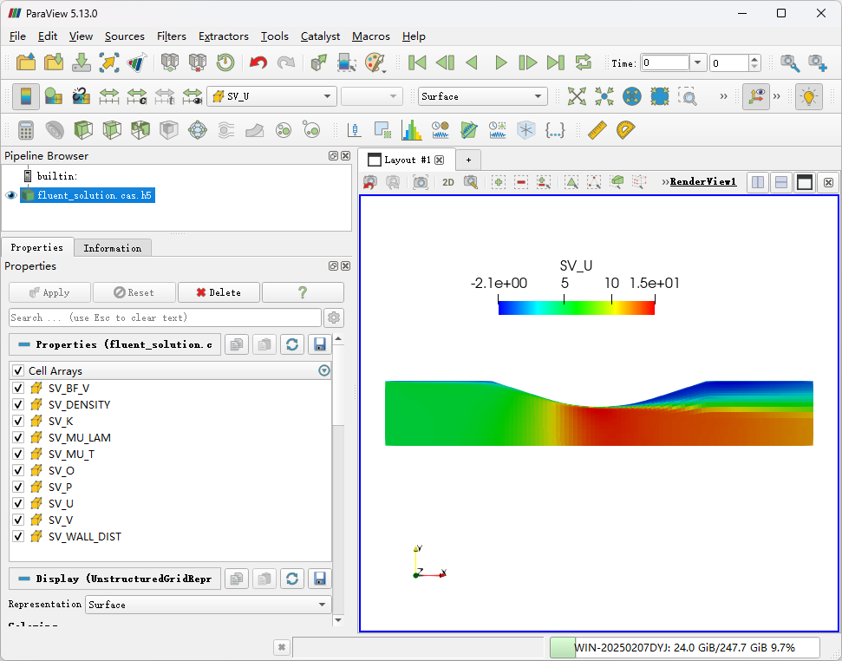842x661 pixels.
Task: Switch to the Information tab
Action: coord(112,248)
